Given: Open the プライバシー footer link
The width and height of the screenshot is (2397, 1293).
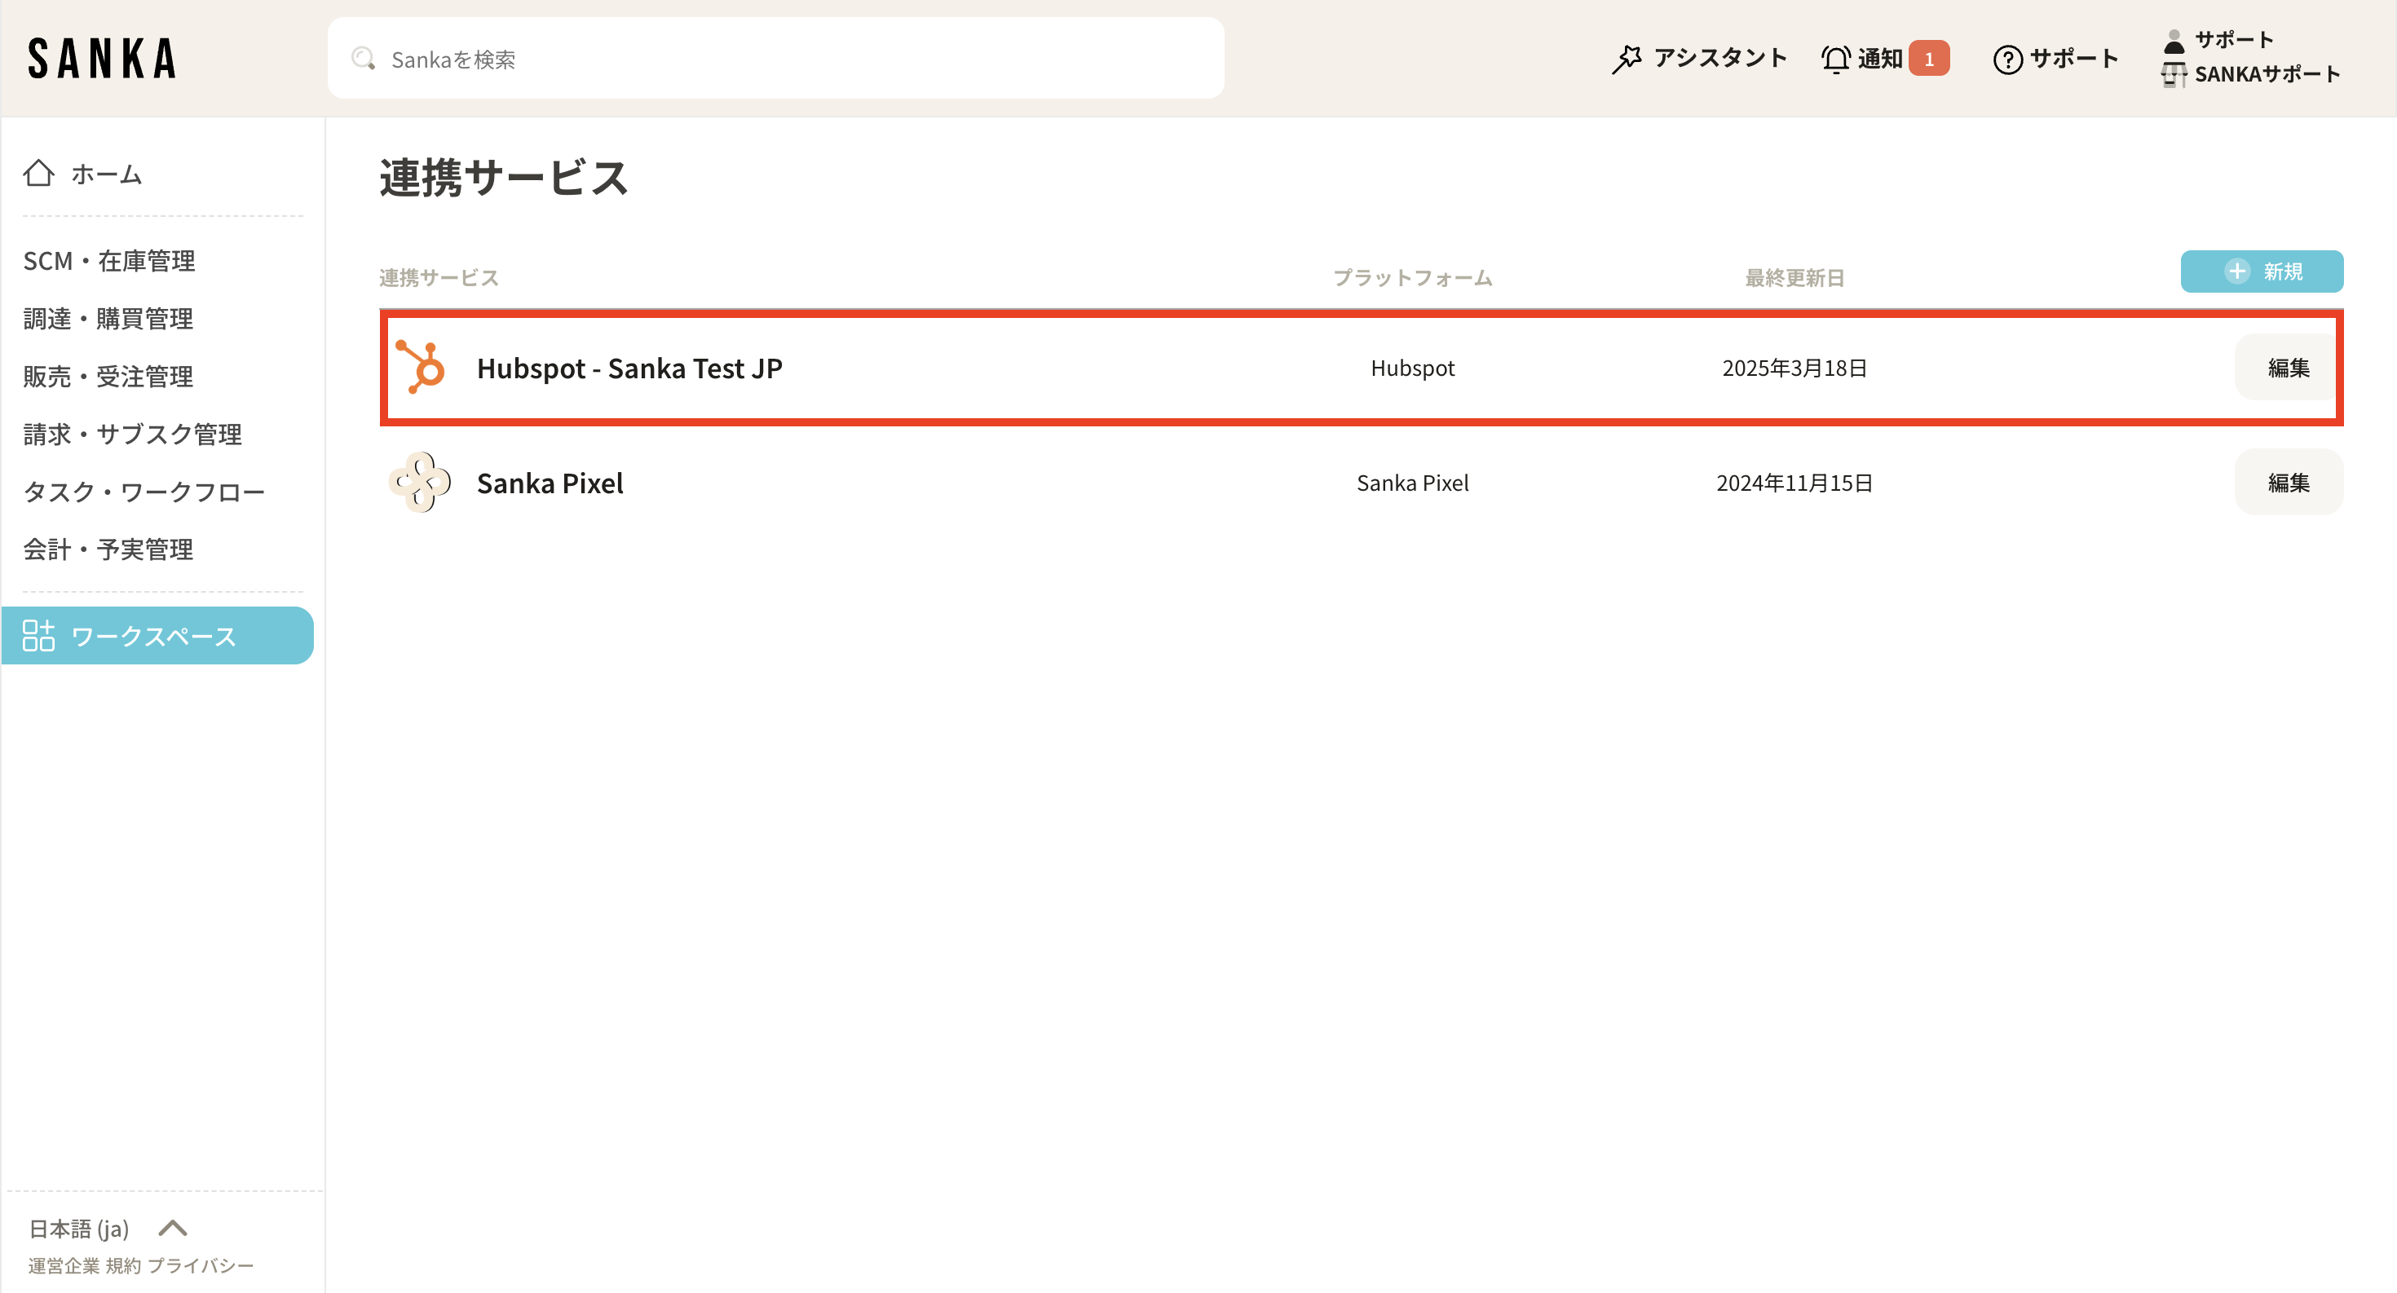Looking at the screenshot, I should [x=200, y=1266].
